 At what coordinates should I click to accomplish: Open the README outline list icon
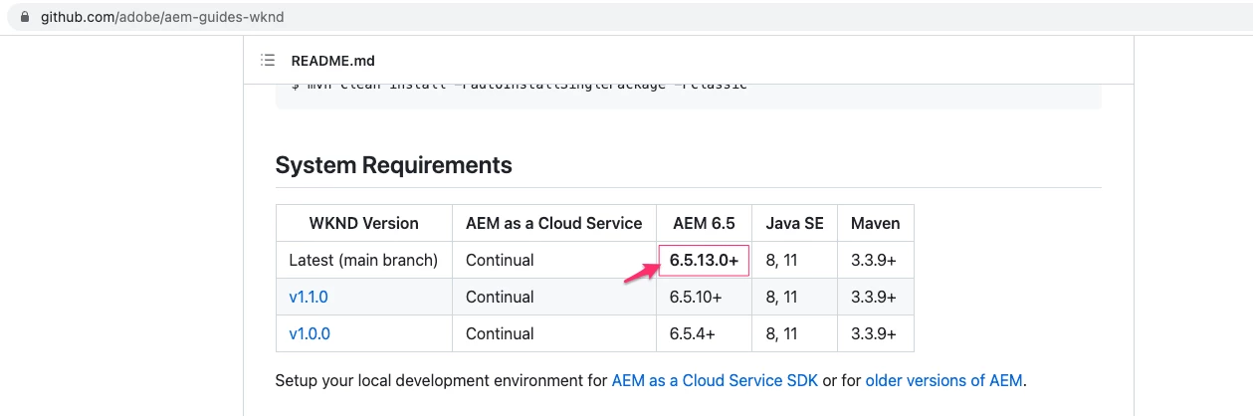267,61
